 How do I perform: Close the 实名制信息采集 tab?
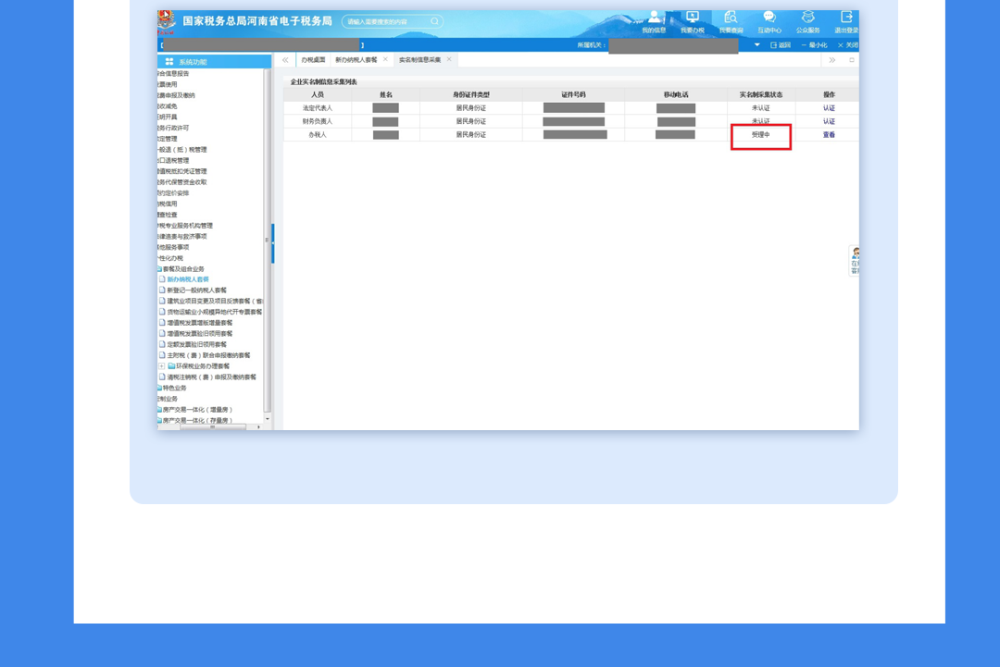[450, 59]
